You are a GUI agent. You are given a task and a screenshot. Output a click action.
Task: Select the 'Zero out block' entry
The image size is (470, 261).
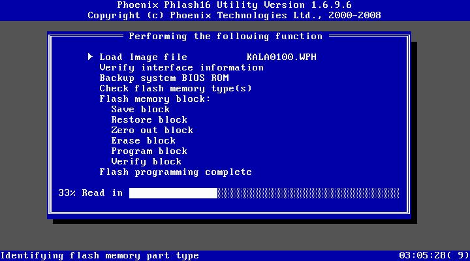[x=152, y=130]
